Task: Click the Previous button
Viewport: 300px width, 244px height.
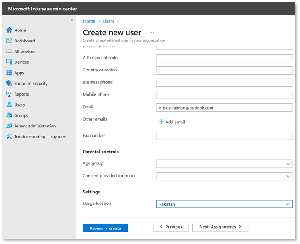Action: pos(171,227)
